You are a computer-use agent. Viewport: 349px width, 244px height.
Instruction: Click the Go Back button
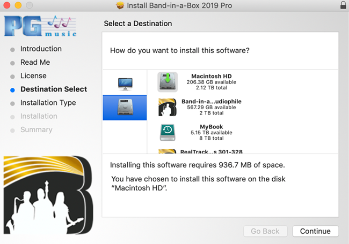tap(265, 231)
